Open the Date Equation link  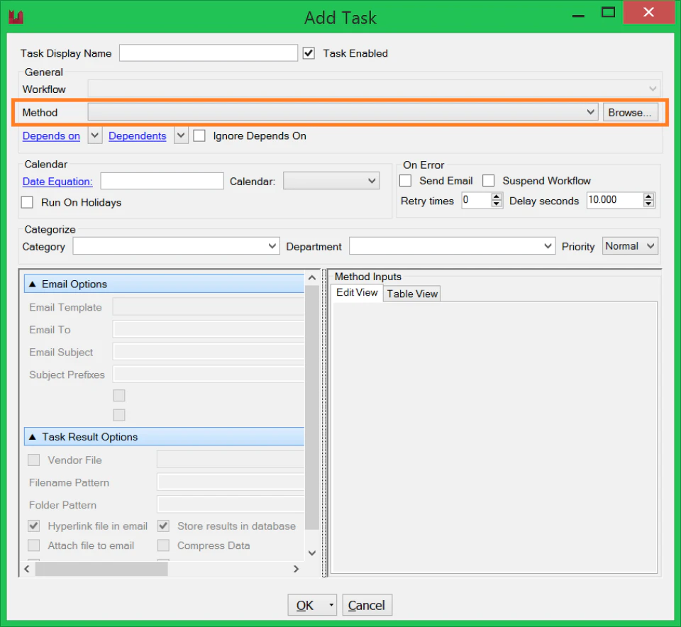pyautogui.click(x=57, y=182)
